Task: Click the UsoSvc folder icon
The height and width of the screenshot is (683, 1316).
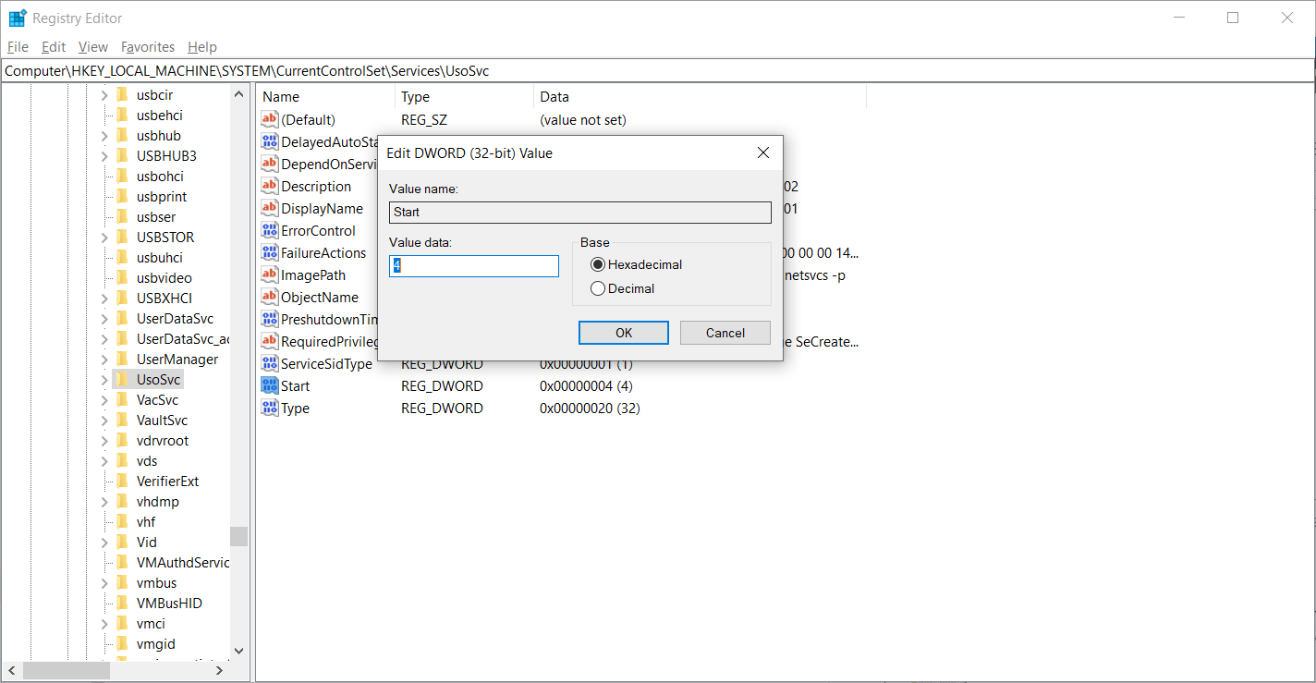Action: point(122,379)
